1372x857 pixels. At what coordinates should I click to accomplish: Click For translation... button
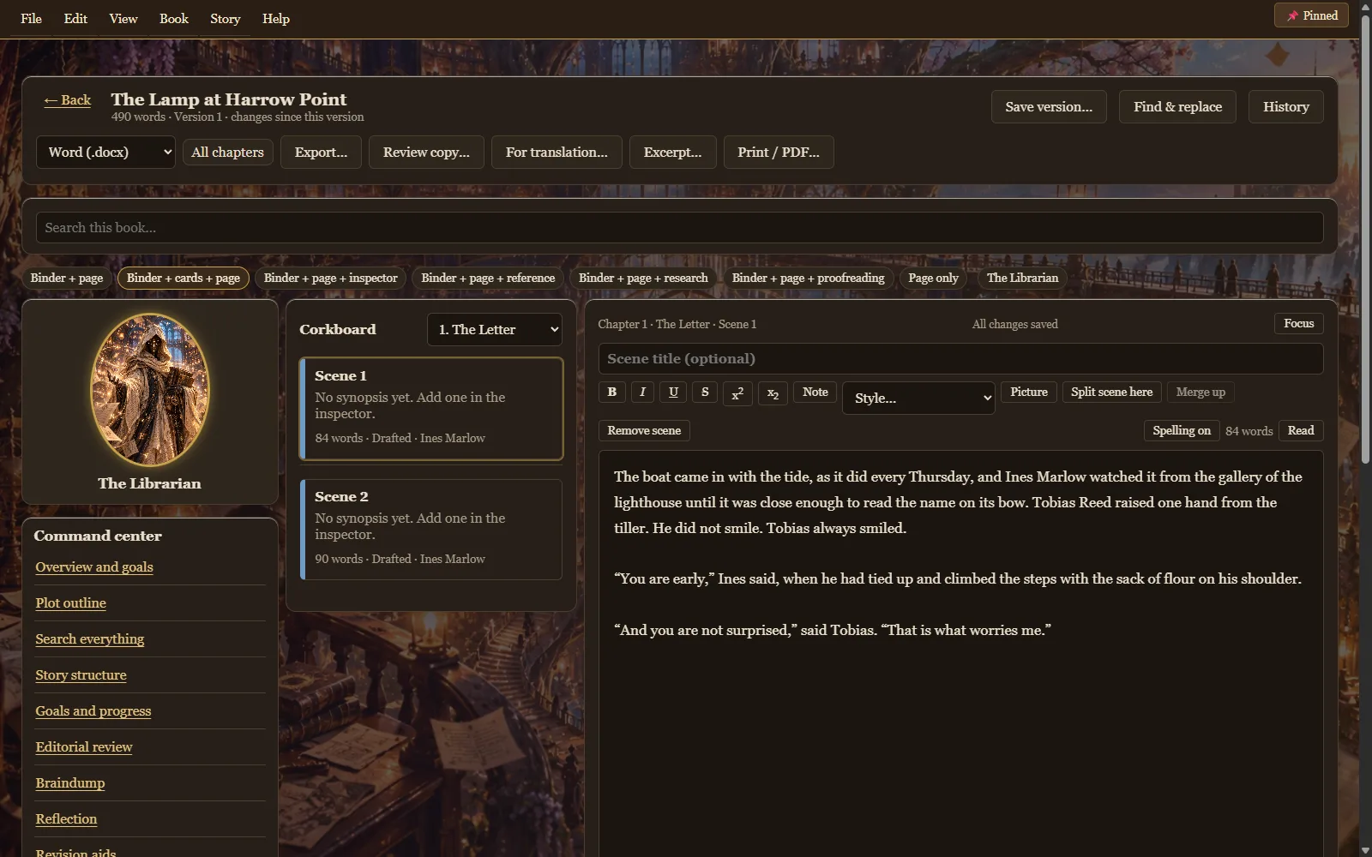pos(557,152)
